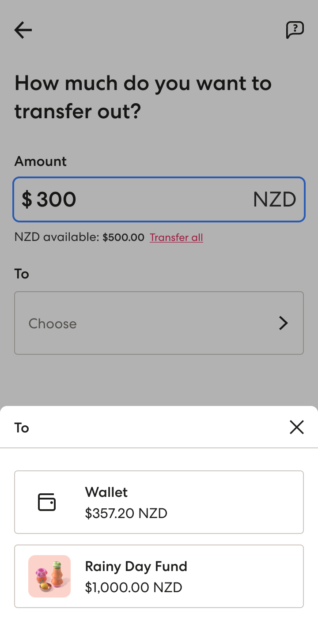Close the To selection sheet
The height and width of the screenshot is (631, 318).
pos(297,427)
